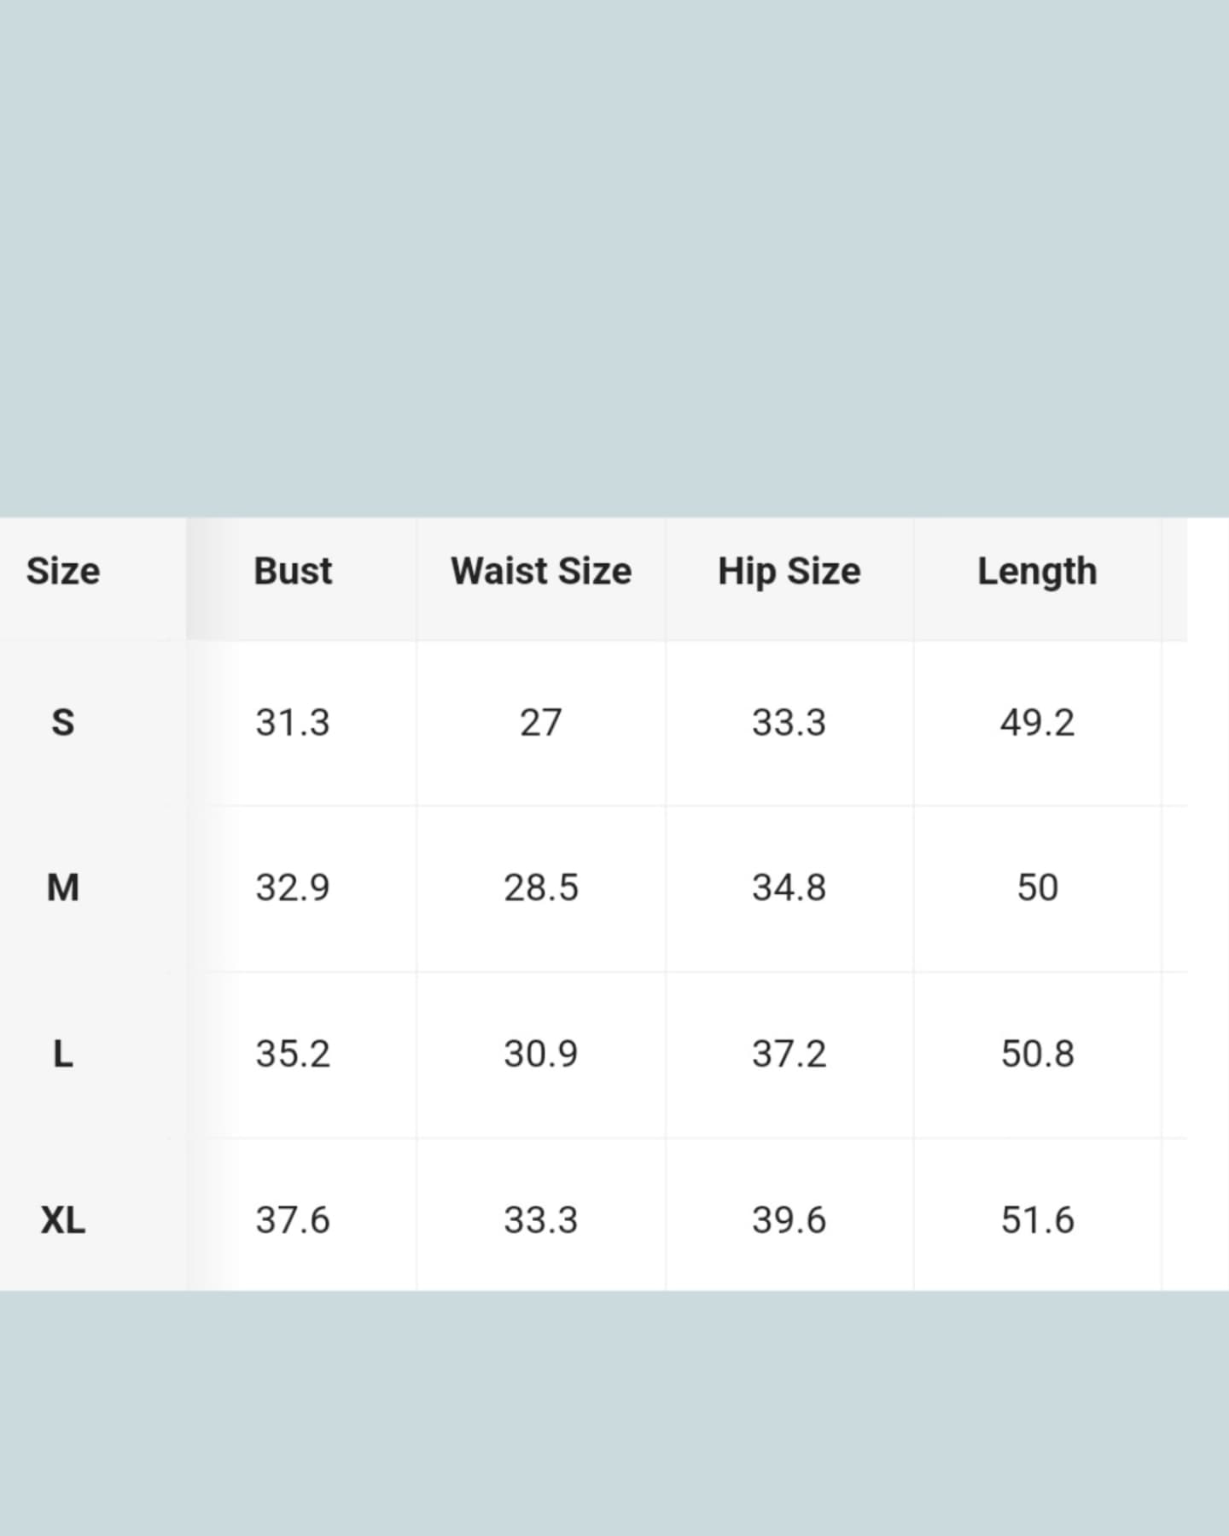The image size is (1229, 1536).
Task: Select length value 50 in M row
Action: tap(1037, 887)
